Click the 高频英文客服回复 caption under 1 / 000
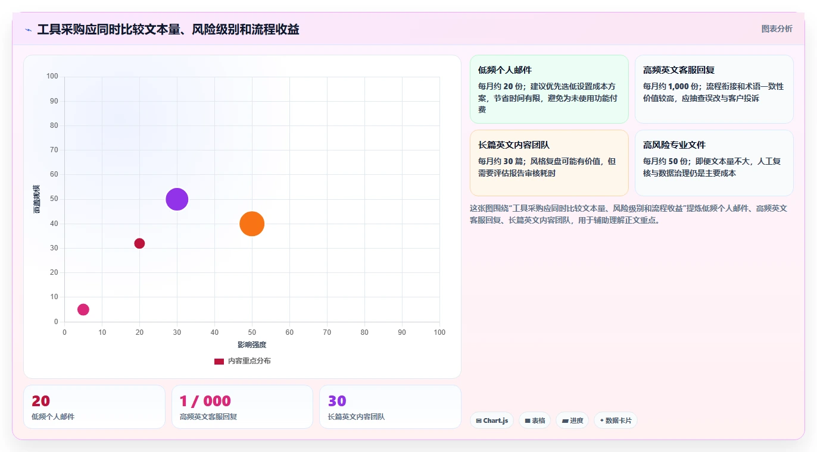 (208, 417)
